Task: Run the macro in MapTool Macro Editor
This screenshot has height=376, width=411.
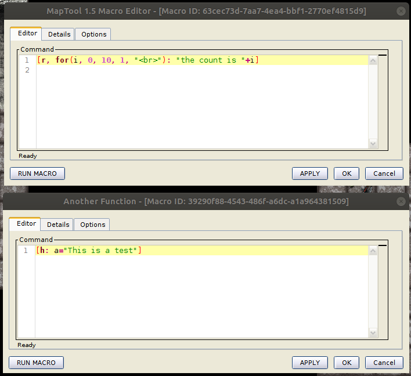Action: click(37, 173)
